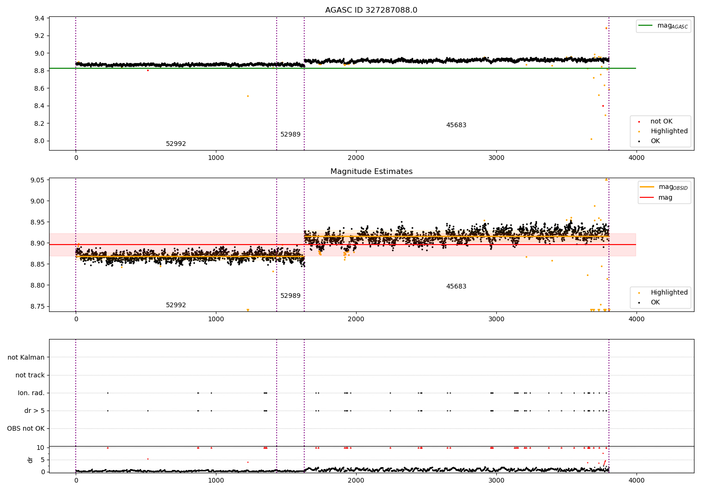
Task: Click x-axis tick 2000 under Magnitude Estimates plot
Action: tap(356, 319)
